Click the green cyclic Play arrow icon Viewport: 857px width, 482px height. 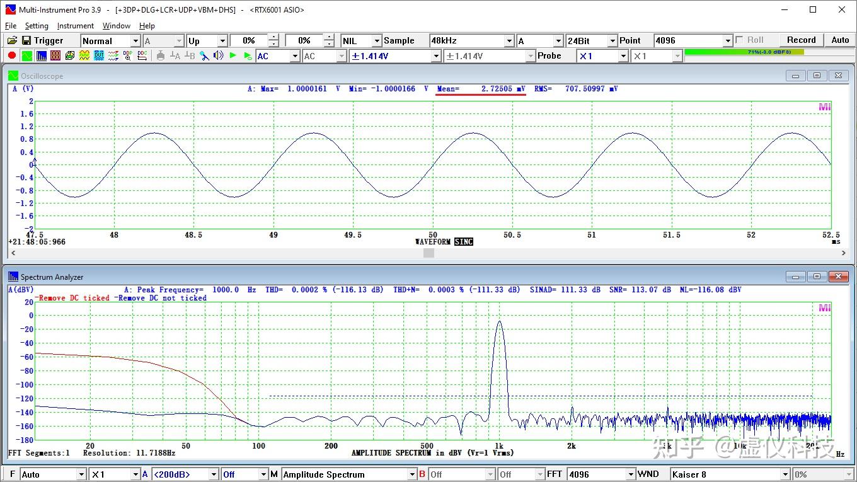248,55
